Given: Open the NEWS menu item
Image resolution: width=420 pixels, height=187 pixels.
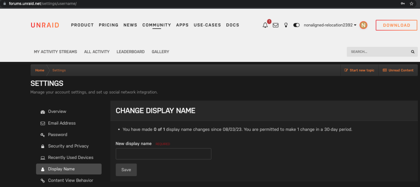Looking at the screenshot, I should pyautogui.click(x=130, y=25).
